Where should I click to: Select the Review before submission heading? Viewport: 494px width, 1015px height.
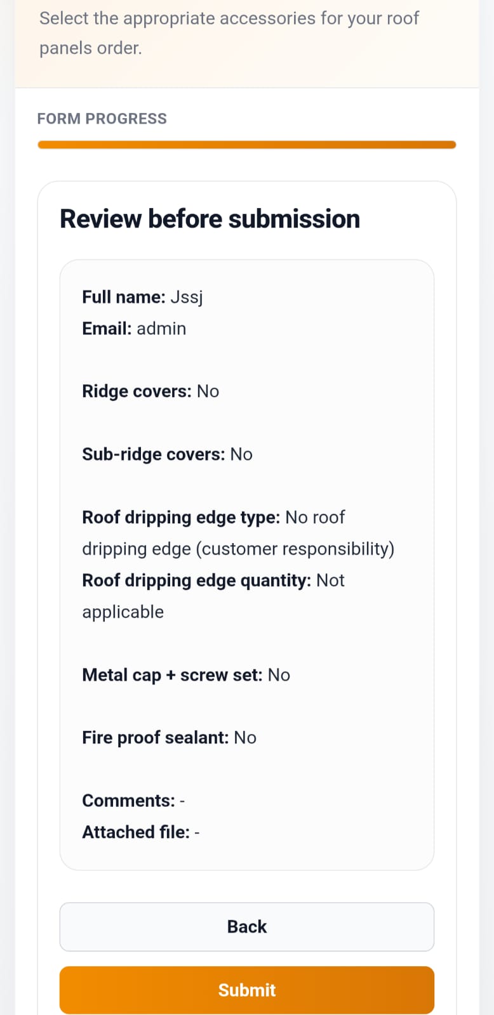pos(210,219)
